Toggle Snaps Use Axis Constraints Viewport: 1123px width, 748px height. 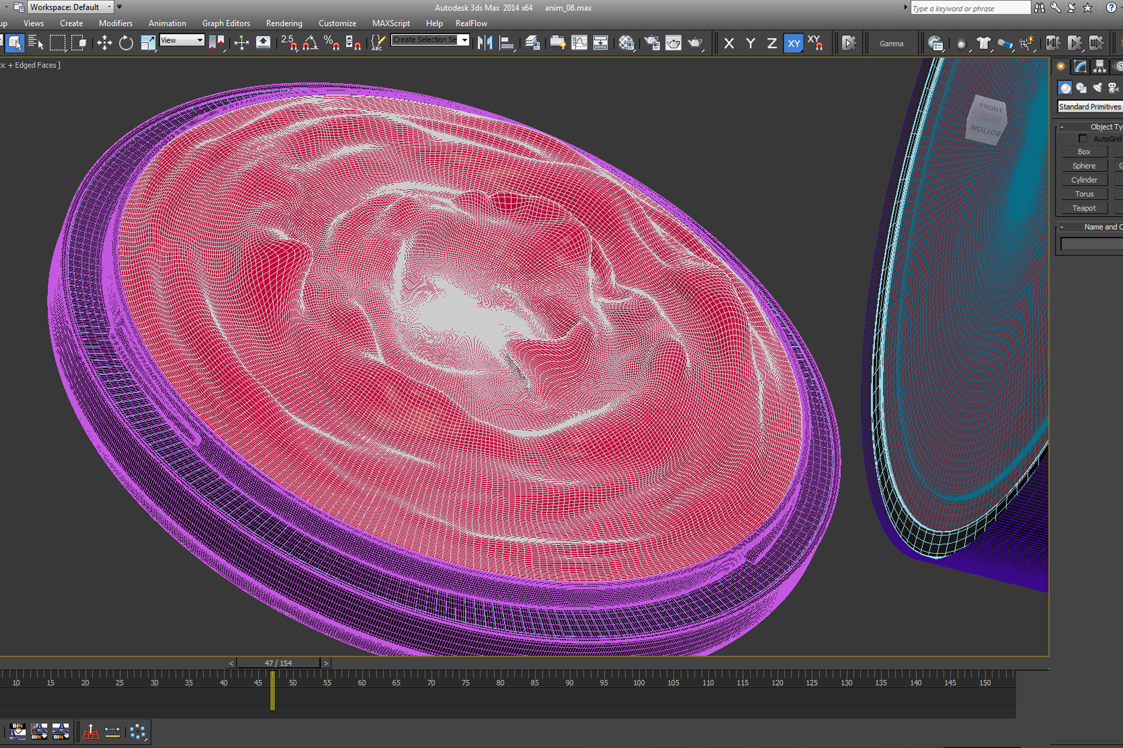point(815,43)
